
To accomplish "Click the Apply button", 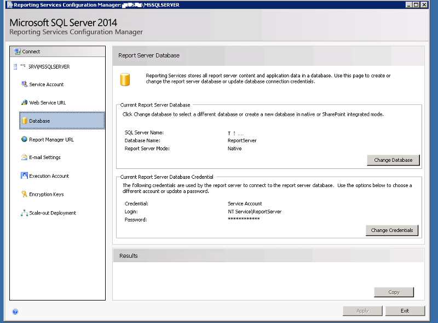I will [362, 311].
